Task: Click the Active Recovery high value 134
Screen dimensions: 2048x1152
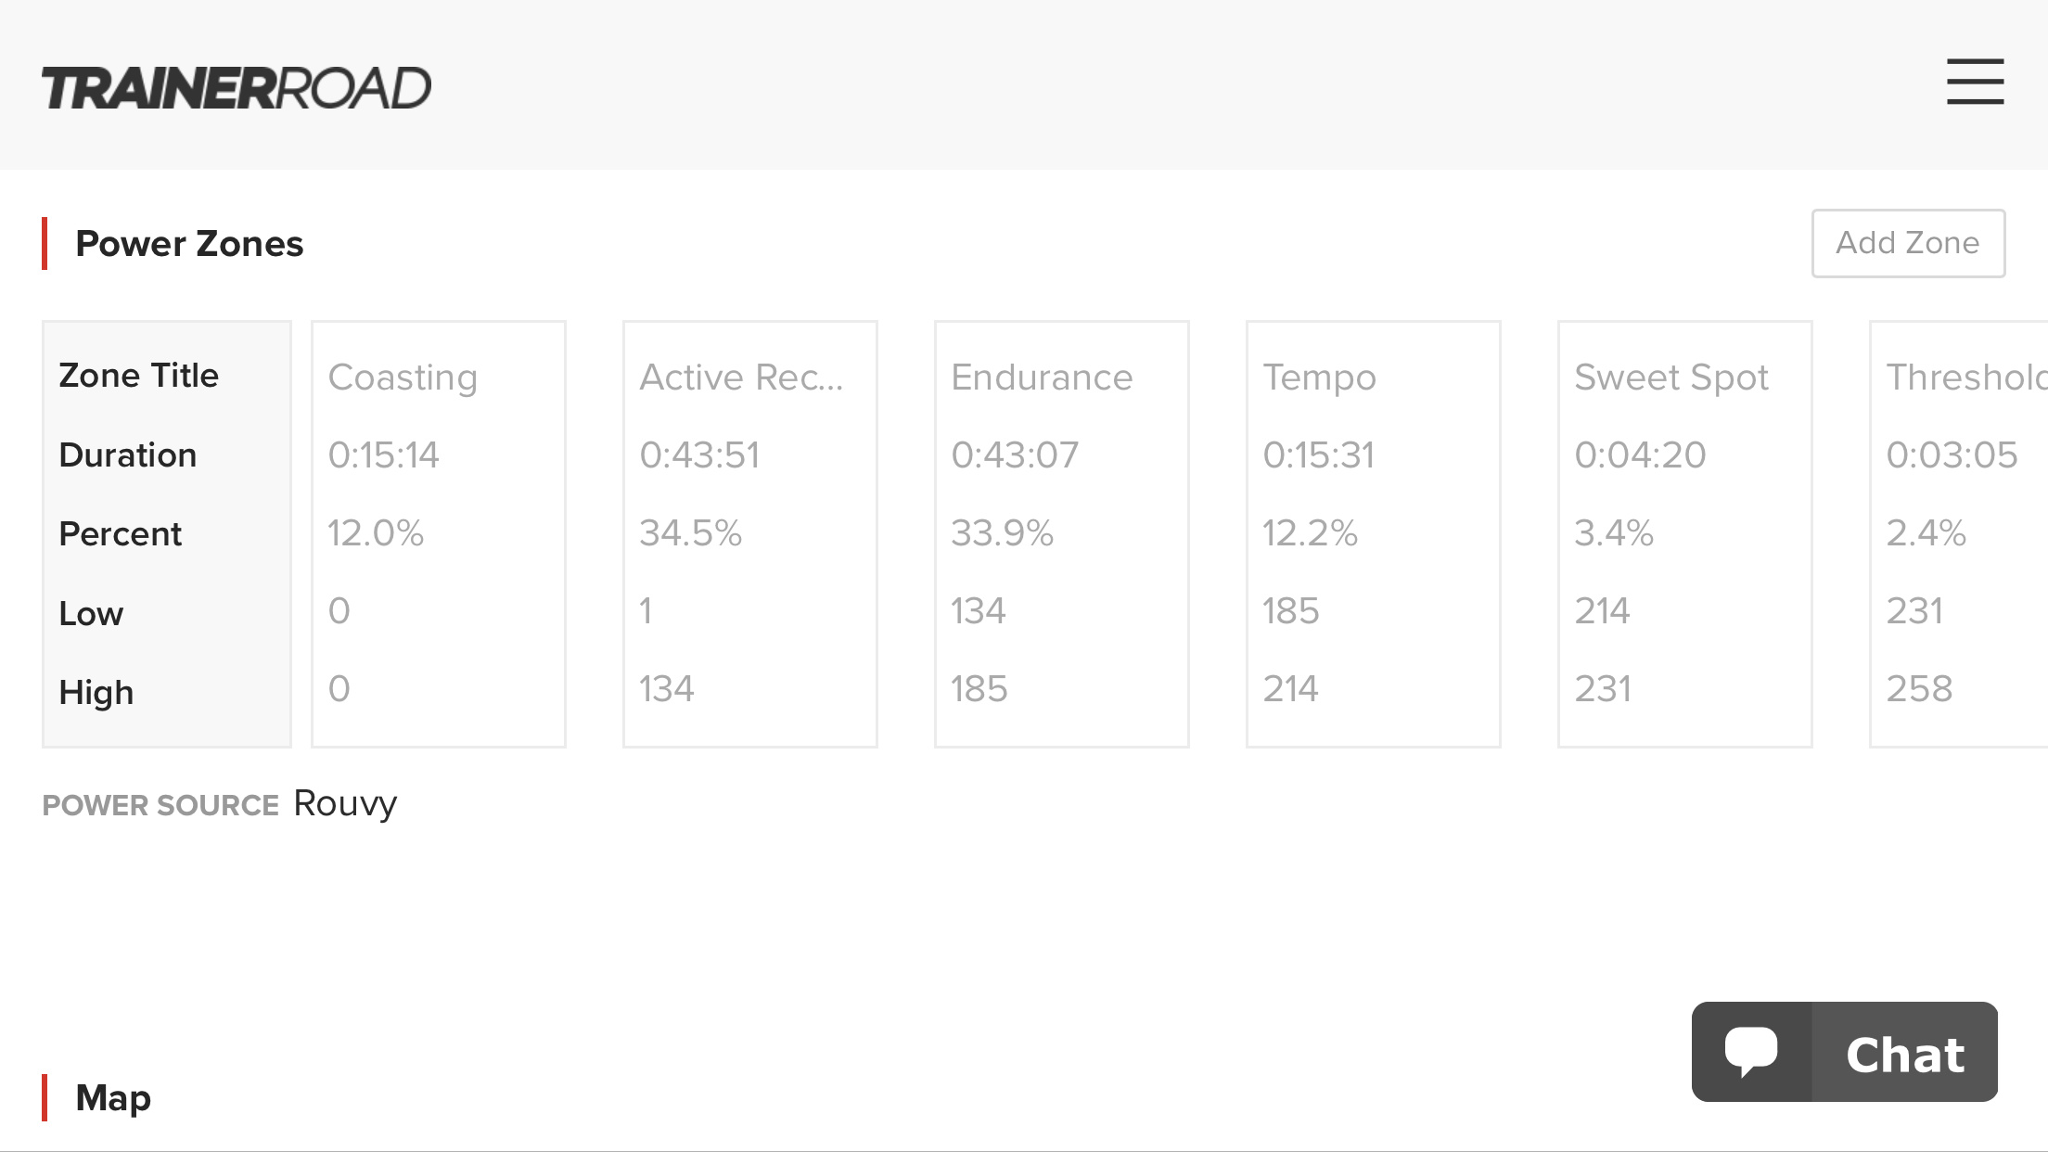Action: [x=666, y=689]
